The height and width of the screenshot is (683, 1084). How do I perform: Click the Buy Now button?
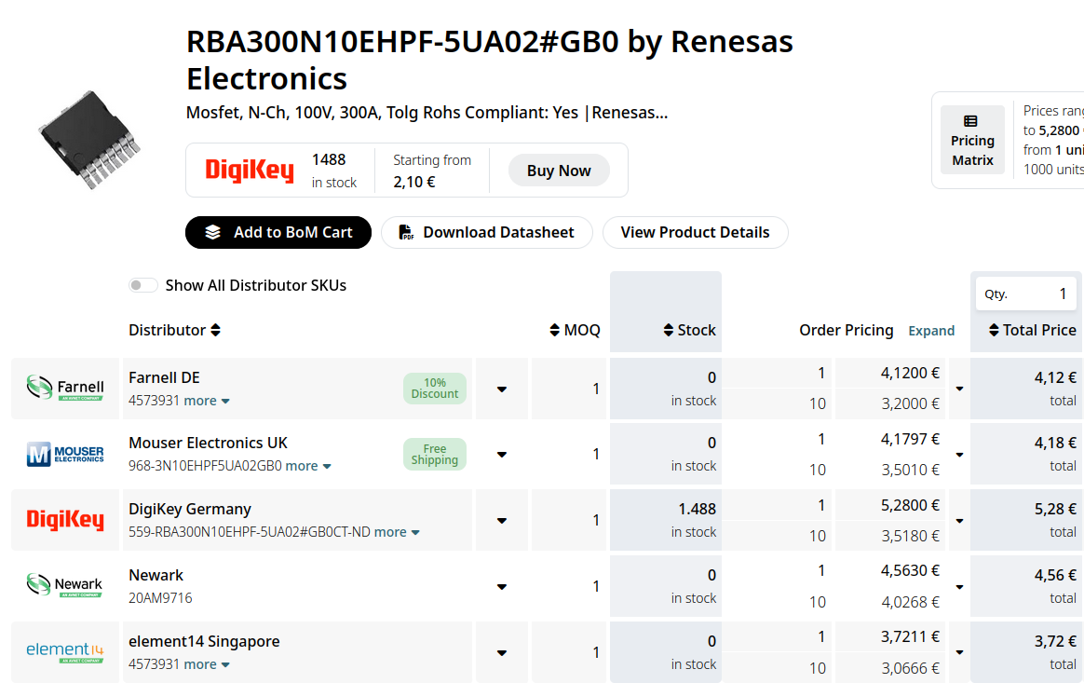point(559,171)
